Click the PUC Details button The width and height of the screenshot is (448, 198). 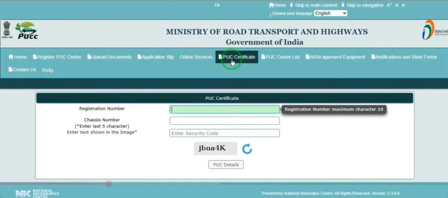click(x=226, y=165)
